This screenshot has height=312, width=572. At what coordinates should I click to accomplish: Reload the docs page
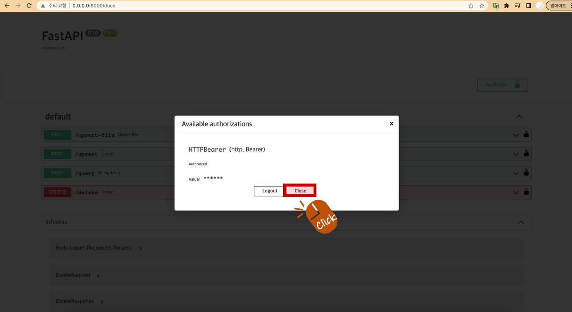pyautogui.click(x=29, y=6)
